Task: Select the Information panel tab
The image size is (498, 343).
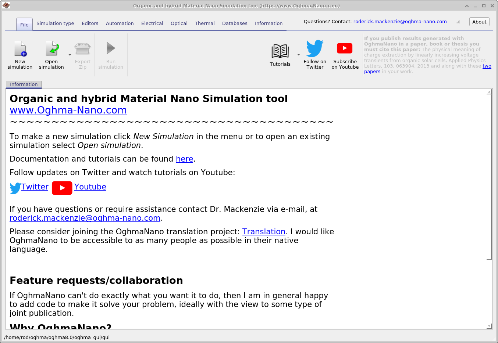Action: pos(24,84)
